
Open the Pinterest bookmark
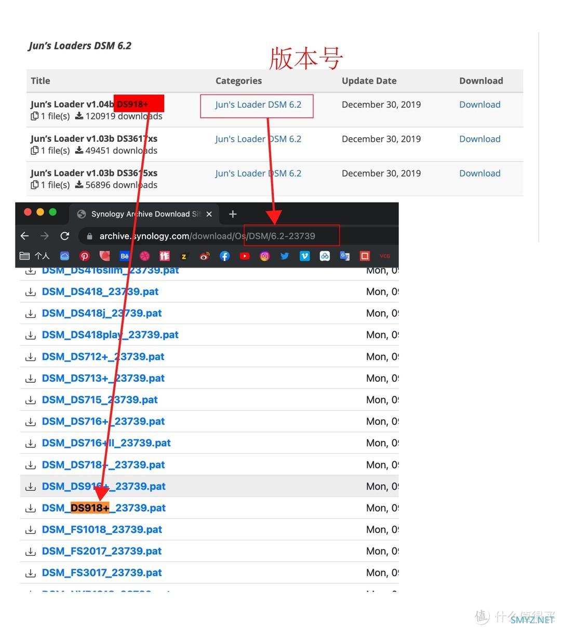pyautogui.click(x=84, y=256)
